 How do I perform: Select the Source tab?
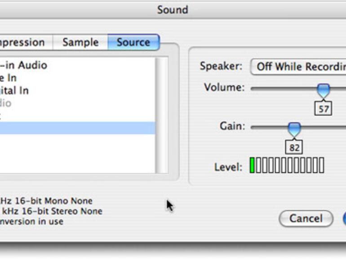[x=133, y=42]
